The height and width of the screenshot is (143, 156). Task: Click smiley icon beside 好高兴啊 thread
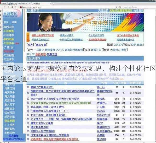[28, 107]
